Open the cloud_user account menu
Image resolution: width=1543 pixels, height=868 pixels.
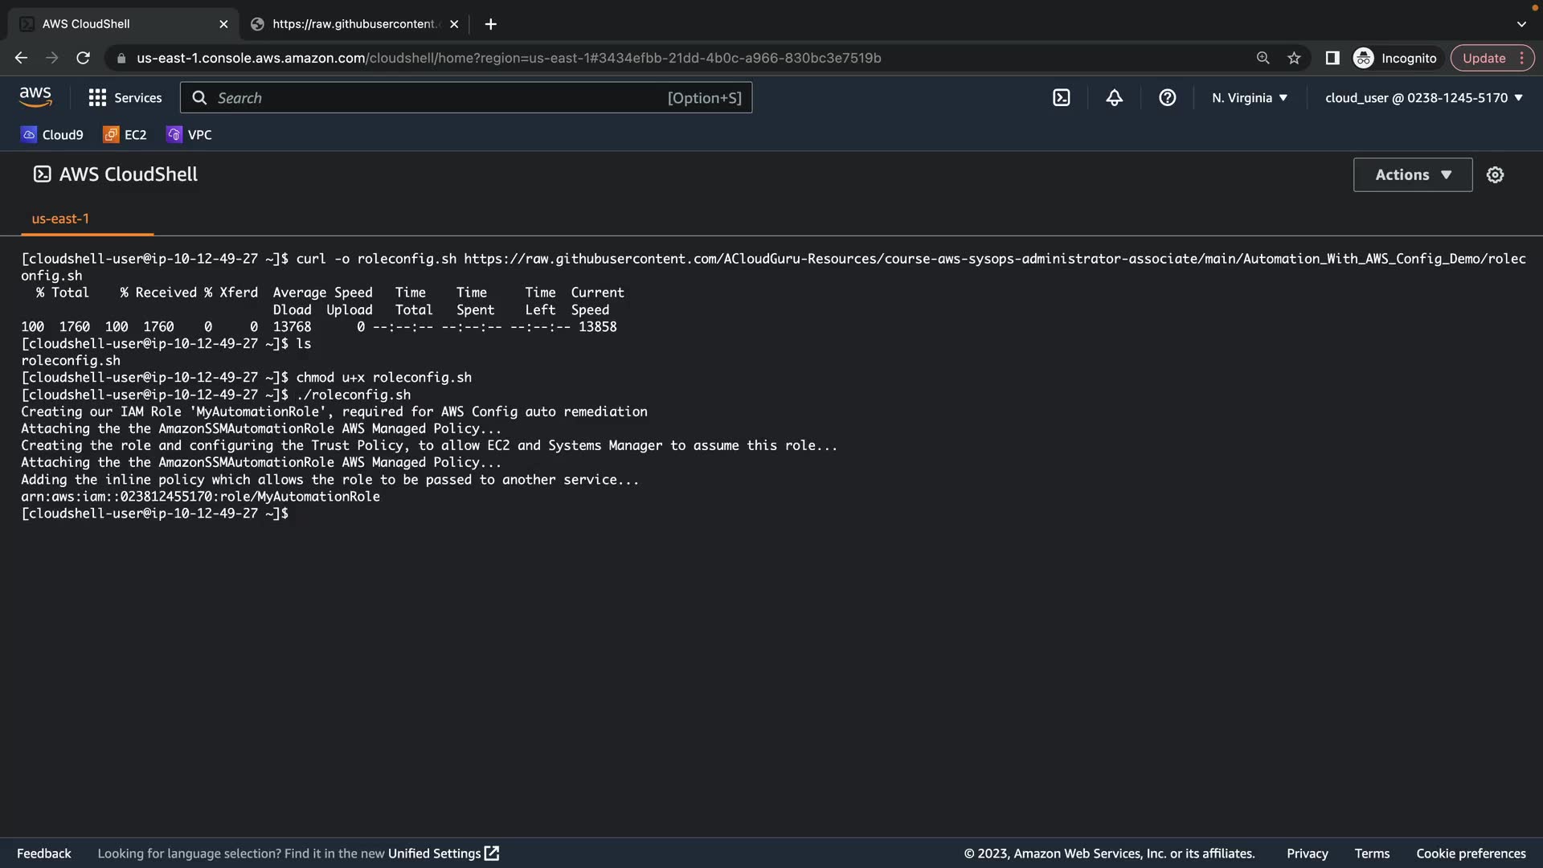coord(1423,98)
